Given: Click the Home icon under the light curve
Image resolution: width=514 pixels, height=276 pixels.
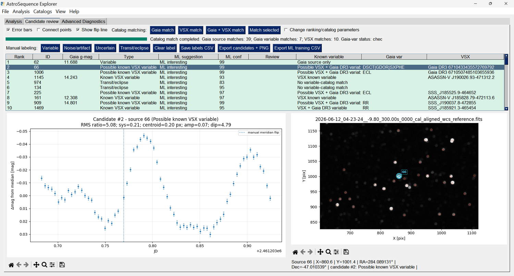Looking at the screenshot, I should coord(11,265).
